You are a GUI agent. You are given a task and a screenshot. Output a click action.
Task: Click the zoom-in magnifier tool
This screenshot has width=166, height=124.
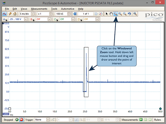coord(120,14)
